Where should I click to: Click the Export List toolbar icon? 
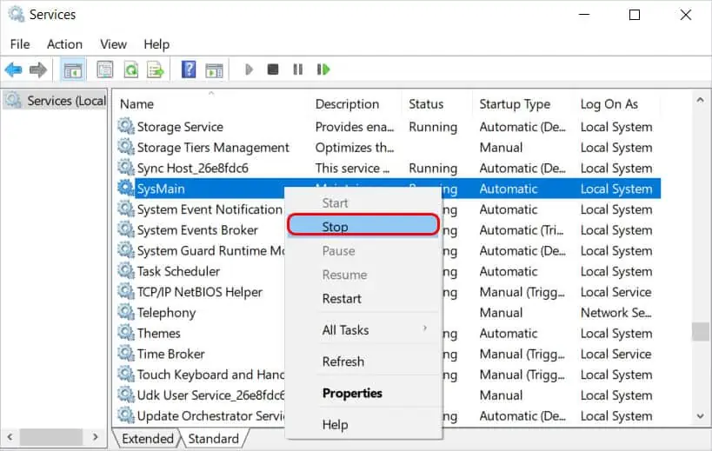click(x=156, y=70)
